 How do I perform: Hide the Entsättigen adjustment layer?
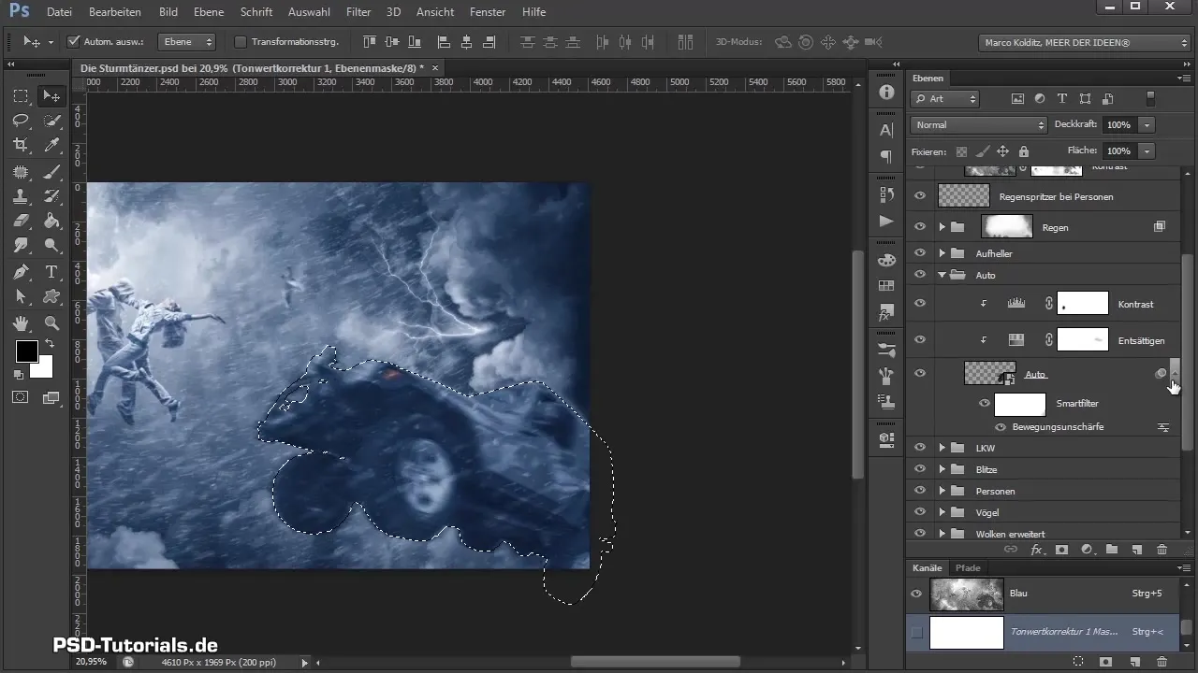click(920, 340)
